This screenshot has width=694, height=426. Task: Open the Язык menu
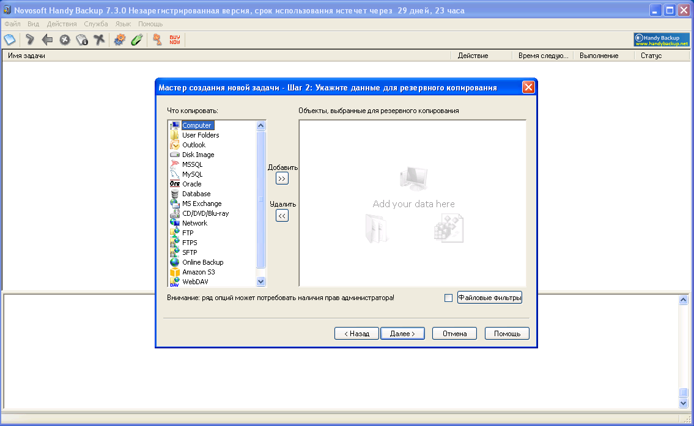pyautogui.click(x=123, y=24)
